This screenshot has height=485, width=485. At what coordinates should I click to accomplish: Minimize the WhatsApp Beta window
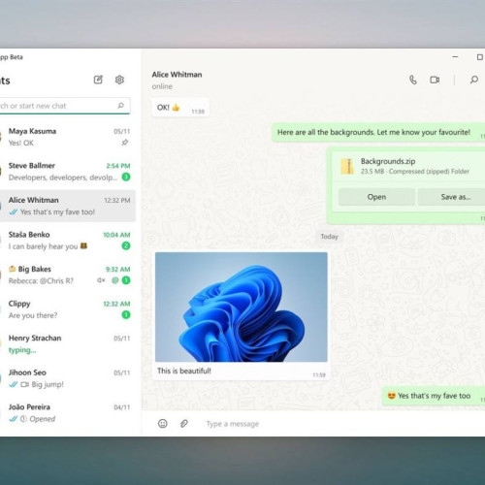tap(455, 57)
